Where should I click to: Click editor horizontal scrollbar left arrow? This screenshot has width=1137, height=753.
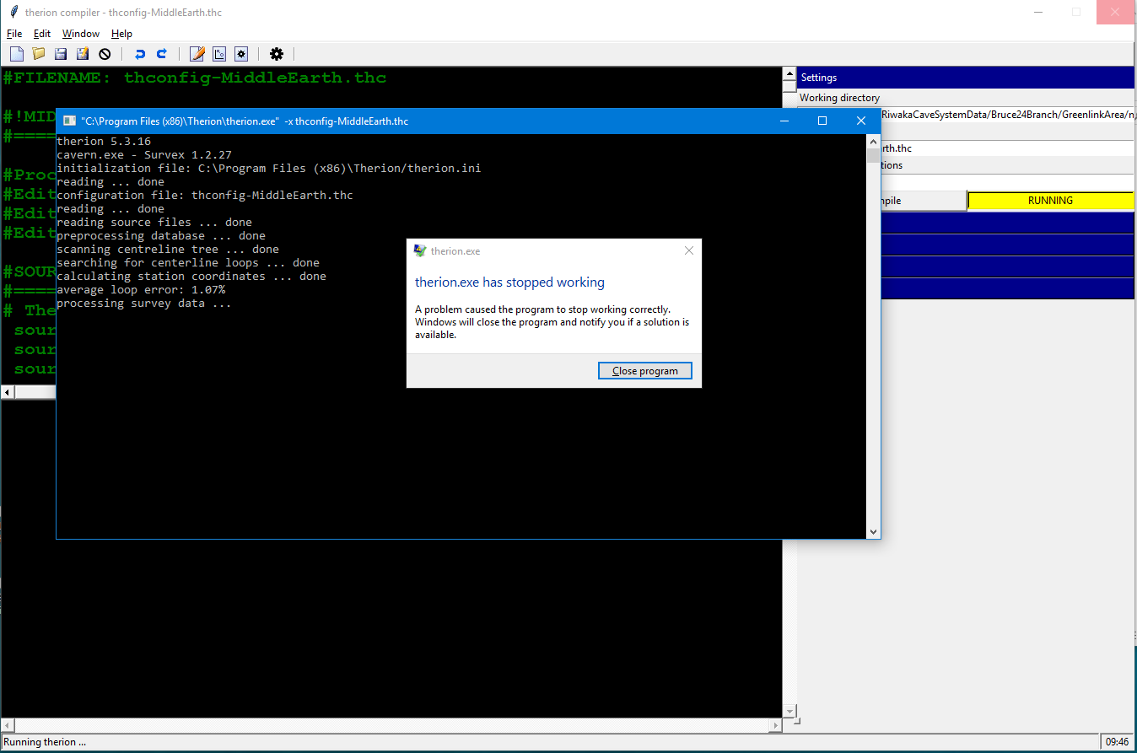(x=8, y=392)
